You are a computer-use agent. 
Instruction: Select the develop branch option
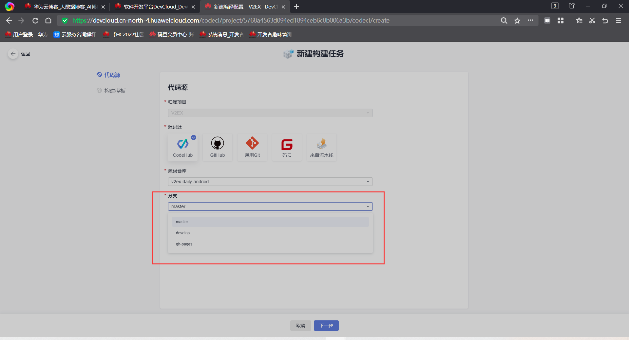pos(270,233)
